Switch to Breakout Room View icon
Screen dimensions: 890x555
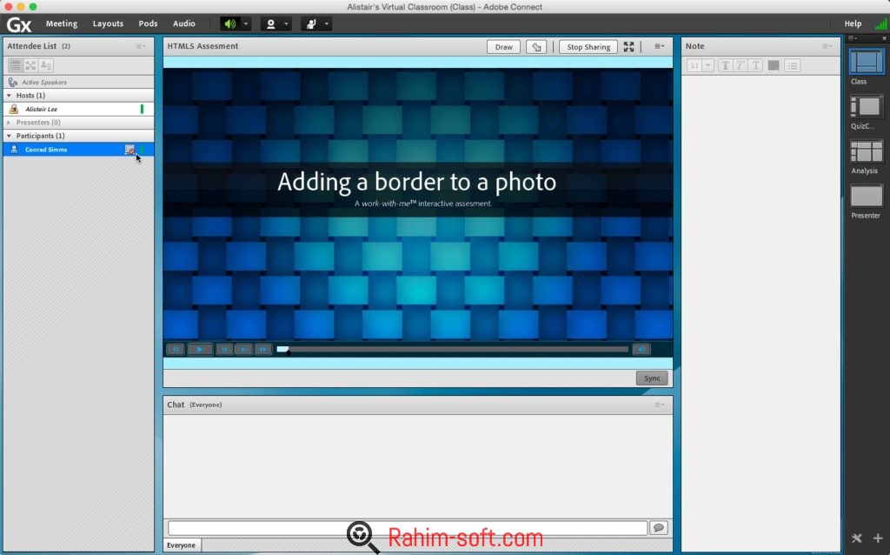(30, 66)
